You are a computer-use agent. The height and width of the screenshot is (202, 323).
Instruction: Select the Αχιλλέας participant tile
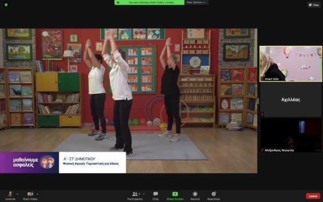pos(291,100)
